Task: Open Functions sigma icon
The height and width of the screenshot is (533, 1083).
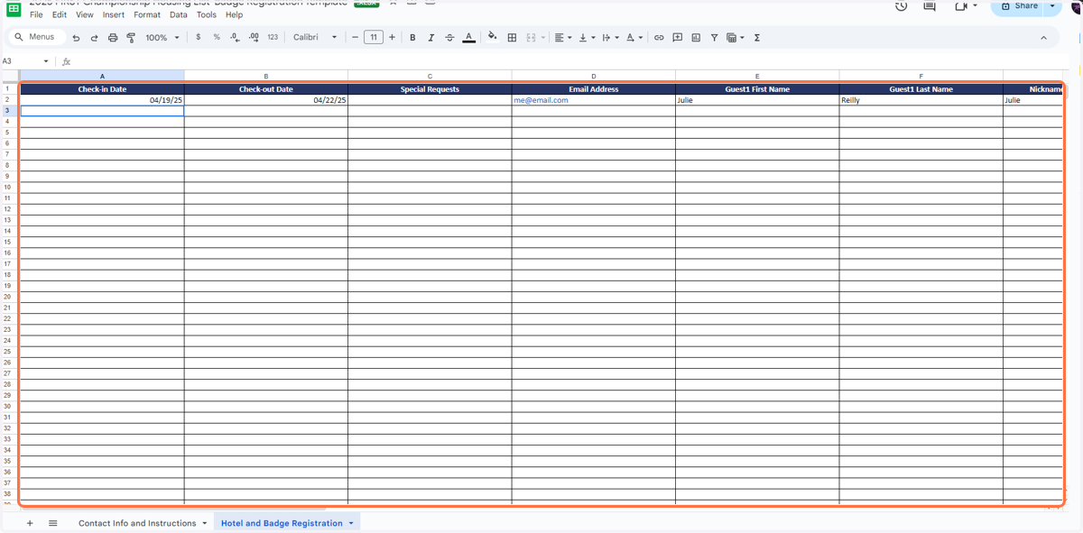Action: click(756, 37)
